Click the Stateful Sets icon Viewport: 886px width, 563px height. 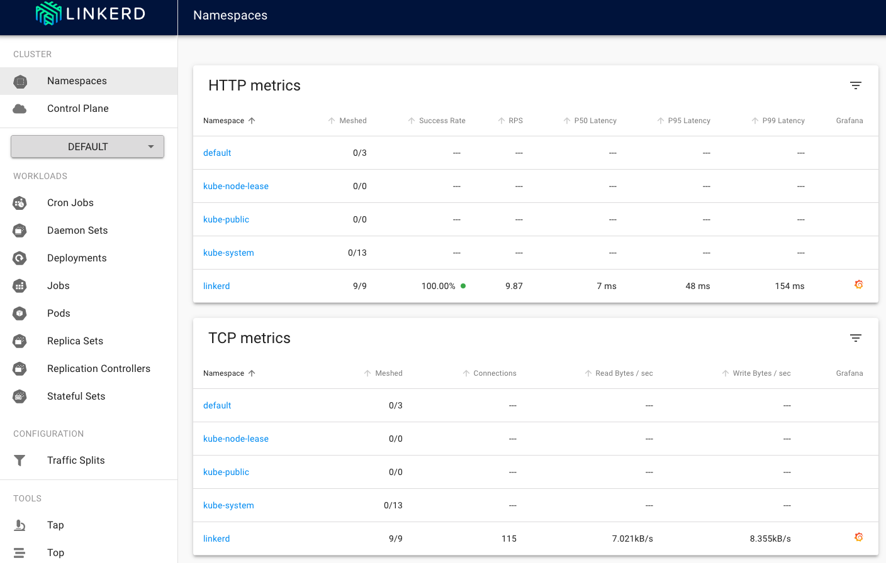(20, 396)
